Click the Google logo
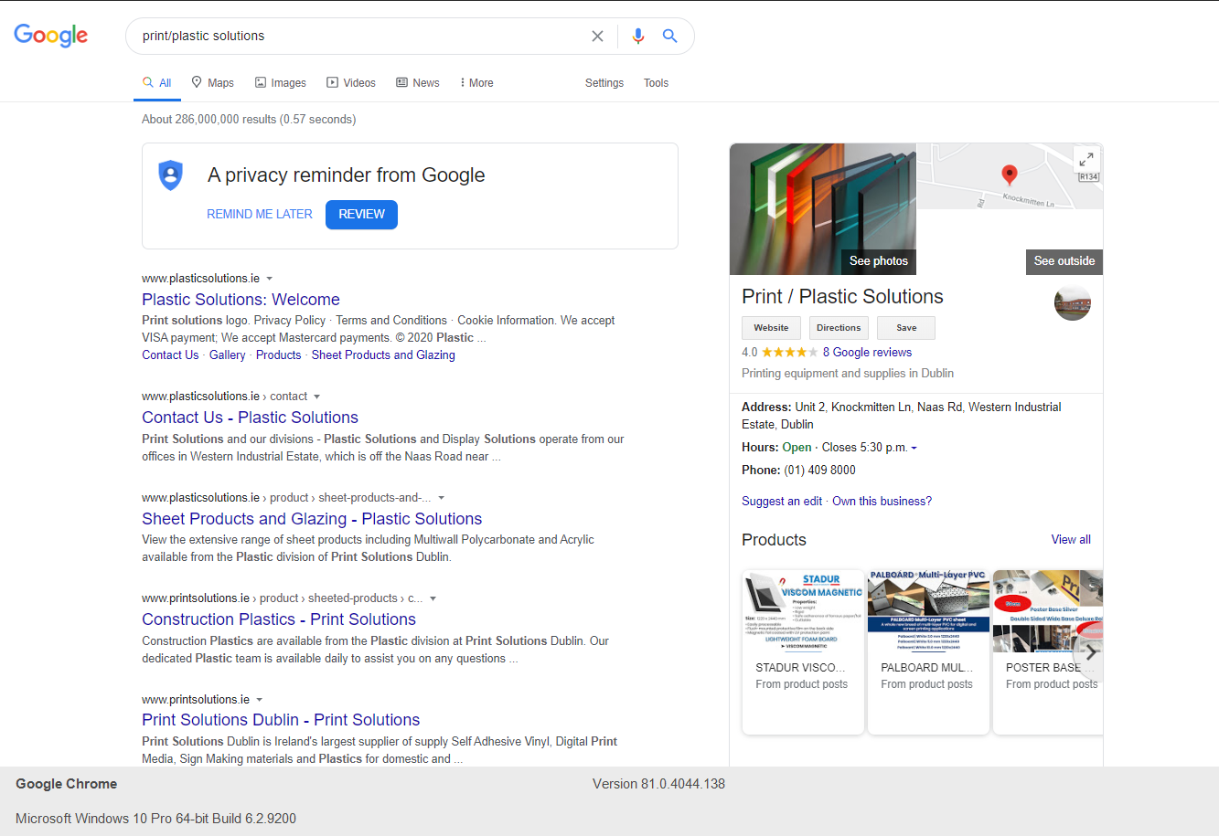1219x836 pixels. (51, 35)
